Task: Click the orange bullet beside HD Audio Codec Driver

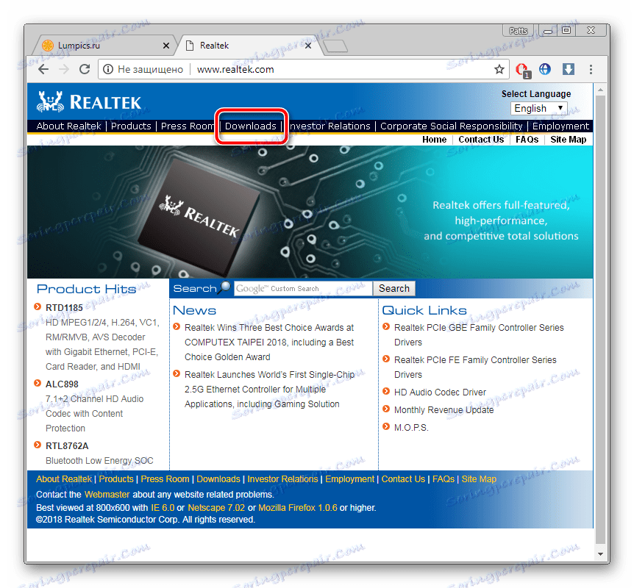Action: [386, 391]
